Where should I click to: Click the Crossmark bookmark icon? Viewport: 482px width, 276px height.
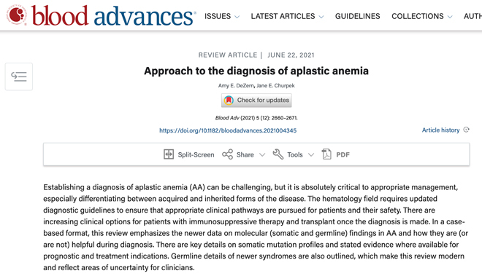229,100
